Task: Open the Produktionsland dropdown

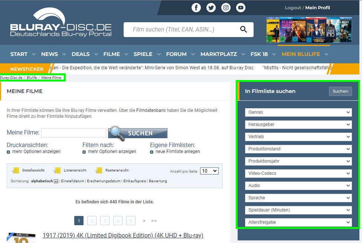Action: tap(298, 149)
